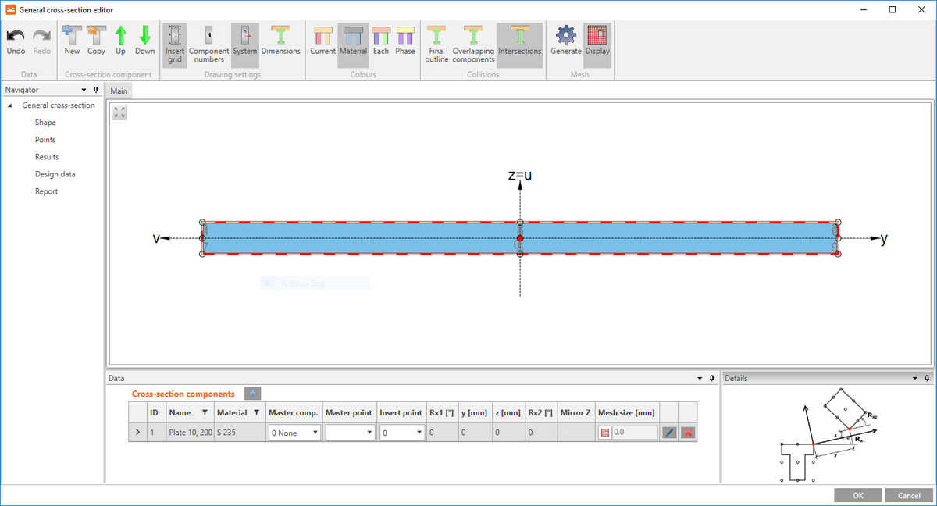The image size is (937, 506).
Task: Highlight Overlapping components
Action: (x=472, y=43)
